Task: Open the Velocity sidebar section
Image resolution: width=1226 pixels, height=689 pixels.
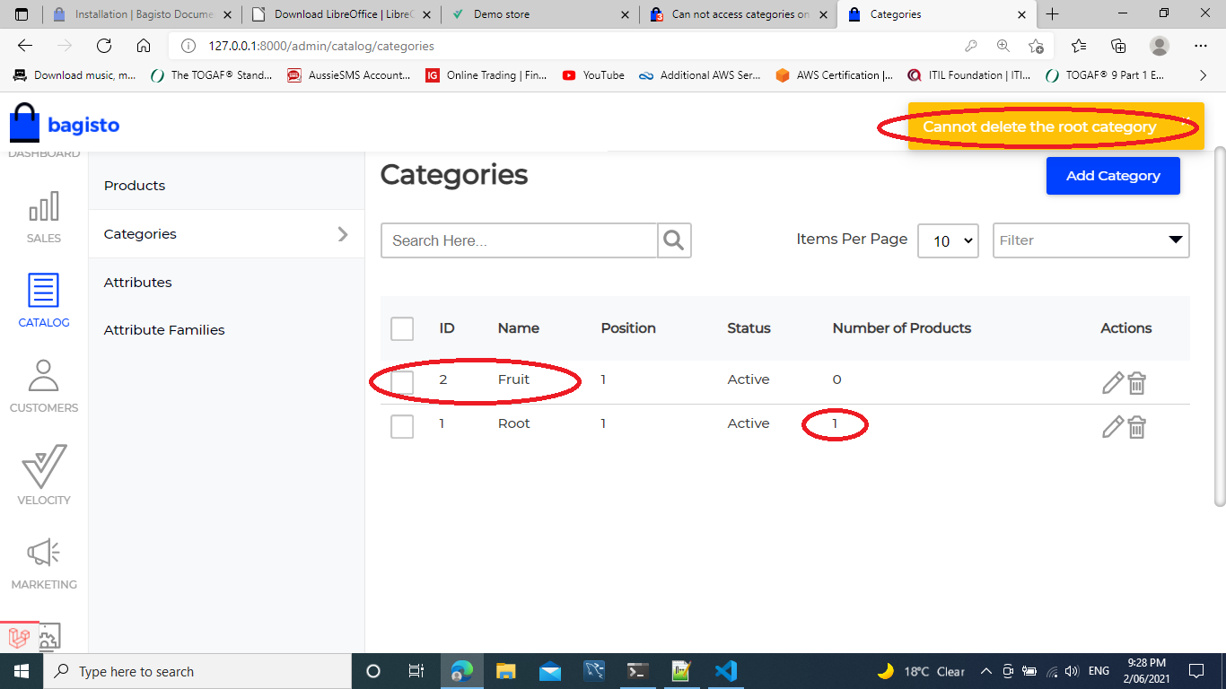Action: click(x=44, y=475)
